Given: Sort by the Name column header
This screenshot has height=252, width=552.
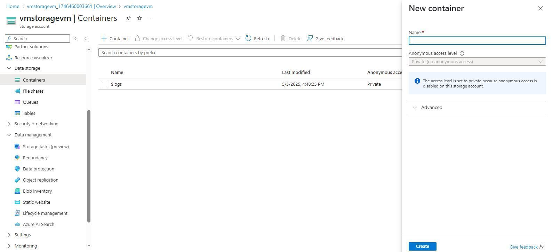Looking at the screenshot, I should [x=117, y=72].
